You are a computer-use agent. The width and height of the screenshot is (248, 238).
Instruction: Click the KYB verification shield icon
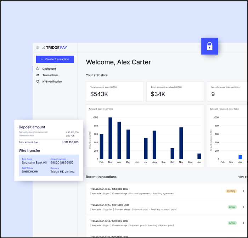[38, 82]
